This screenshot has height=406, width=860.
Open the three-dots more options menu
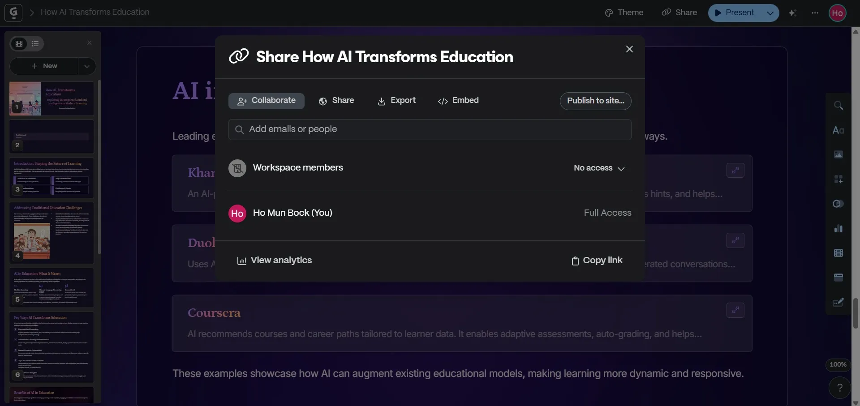point(815,13)
